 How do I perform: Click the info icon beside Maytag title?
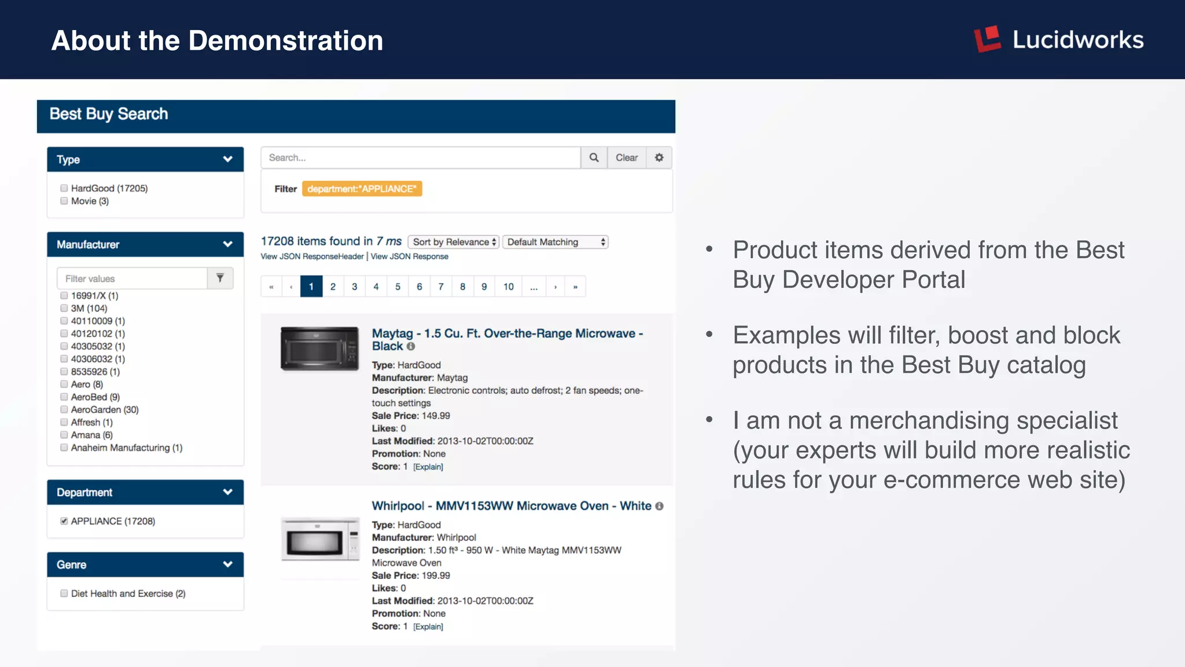tap(411, 346)
